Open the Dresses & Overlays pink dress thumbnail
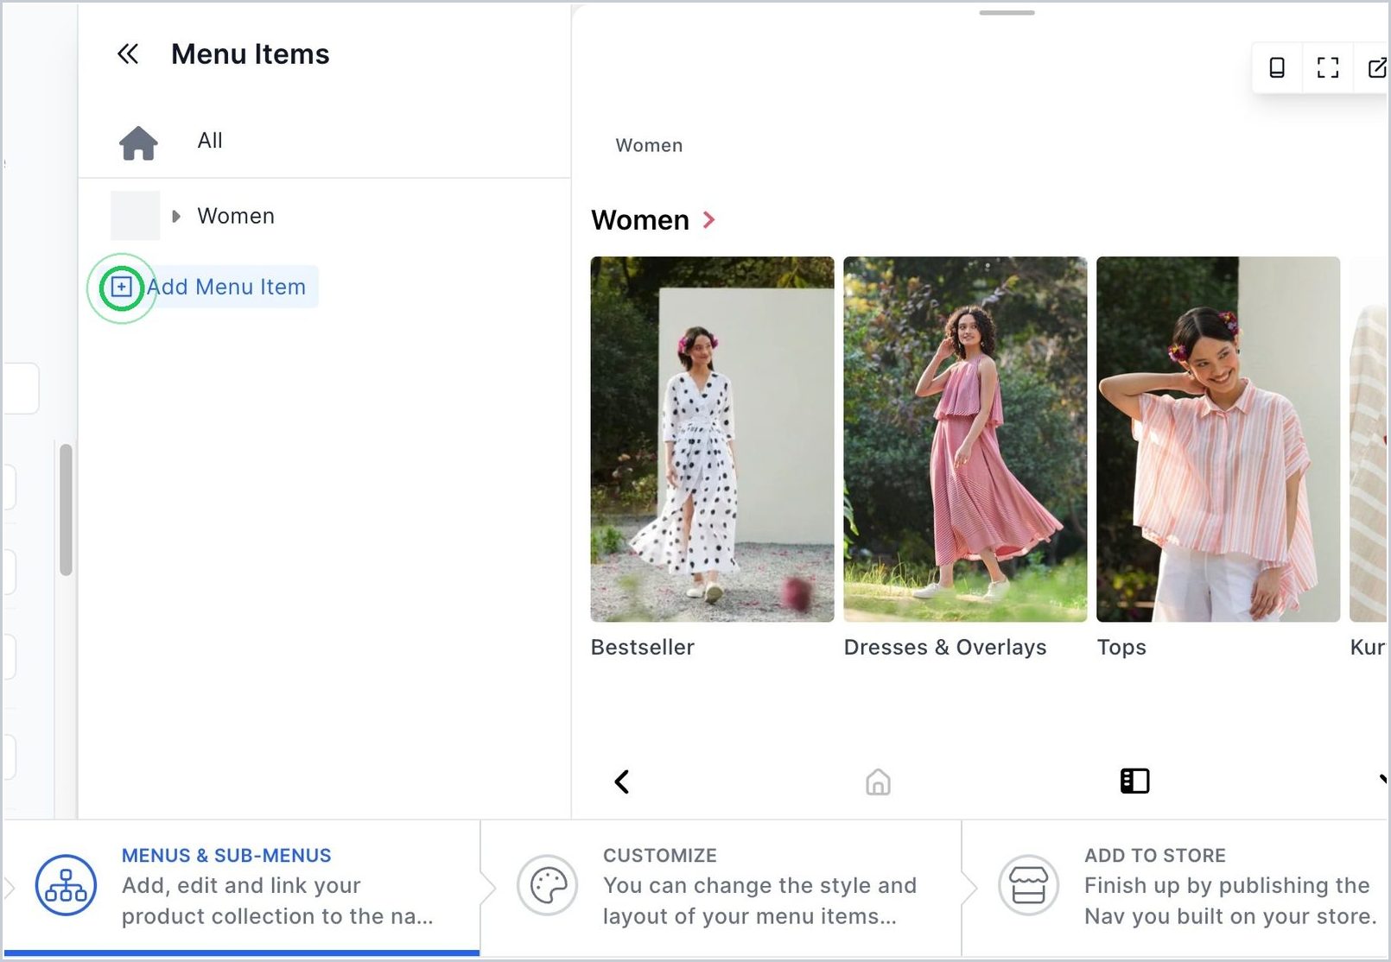The height and width of the screenshot is (962, 1391). (965, 439)
